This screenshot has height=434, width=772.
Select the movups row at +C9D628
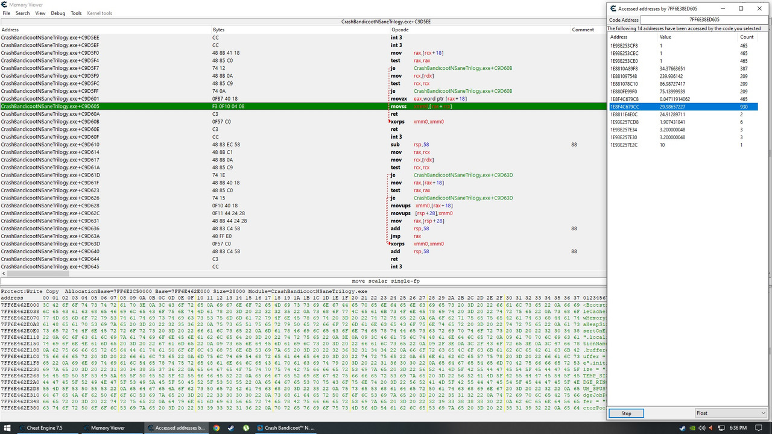coord(303,206)
